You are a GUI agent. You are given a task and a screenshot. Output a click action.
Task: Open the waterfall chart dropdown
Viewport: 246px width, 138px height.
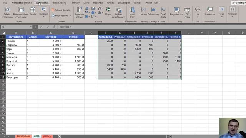(x=100, y=8)
